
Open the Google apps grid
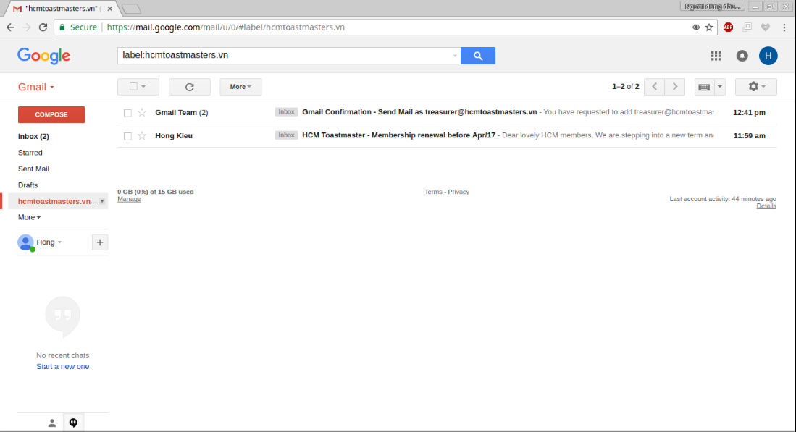click(716, 56)
